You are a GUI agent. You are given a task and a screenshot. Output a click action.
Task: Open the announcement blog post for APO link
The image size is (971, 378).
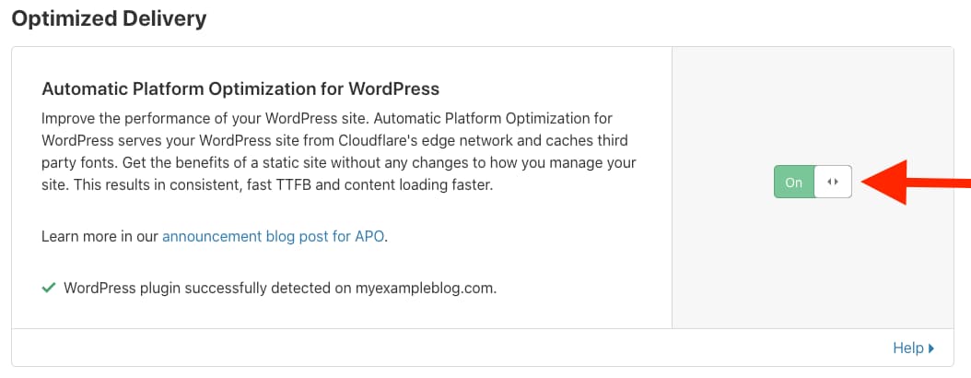tap(275, 236)
